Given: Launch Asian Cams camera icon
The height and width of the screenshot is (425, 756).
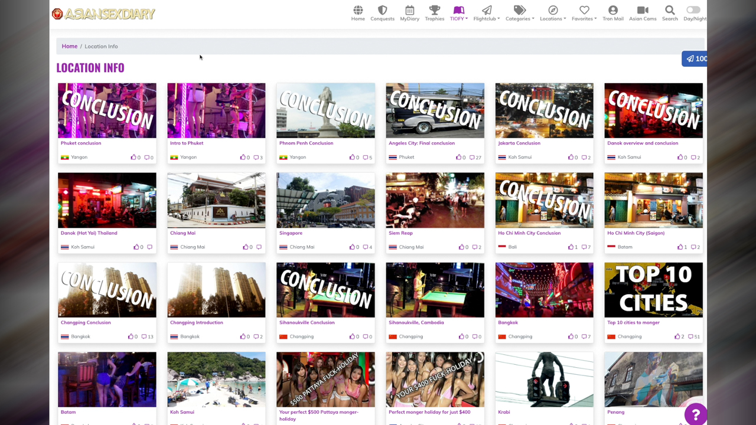Looking at the screenshot, I should pos(643,10).
